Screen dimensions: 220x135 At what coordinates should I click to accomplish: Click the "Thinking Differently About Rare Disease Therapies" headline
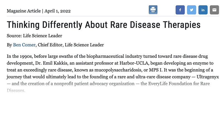(x=104, y=25)
